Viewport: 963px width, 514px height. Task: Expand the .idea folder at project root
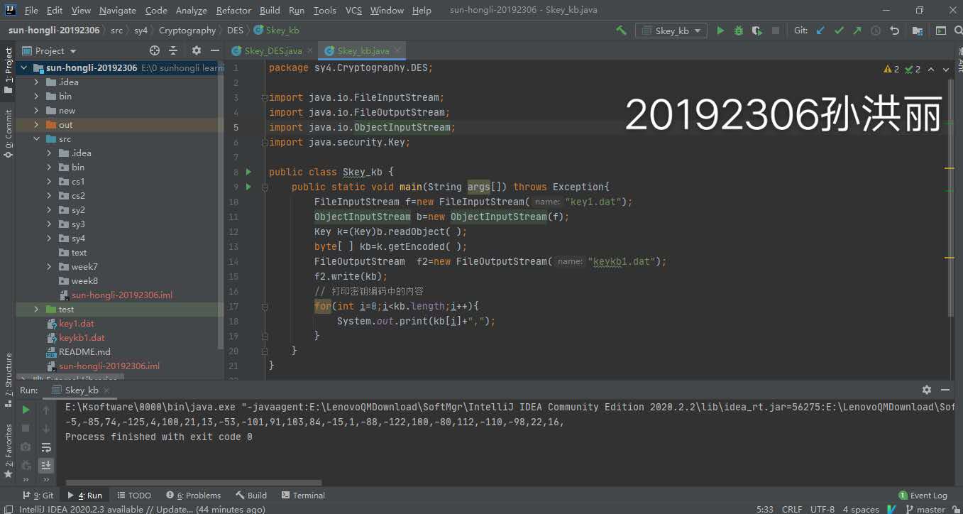(36, 82)
